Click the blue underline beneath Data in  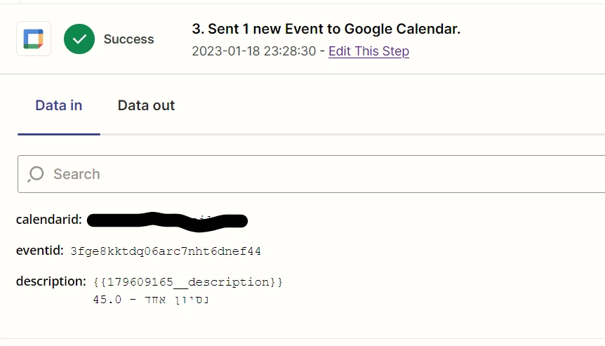[x=59, y=133]
